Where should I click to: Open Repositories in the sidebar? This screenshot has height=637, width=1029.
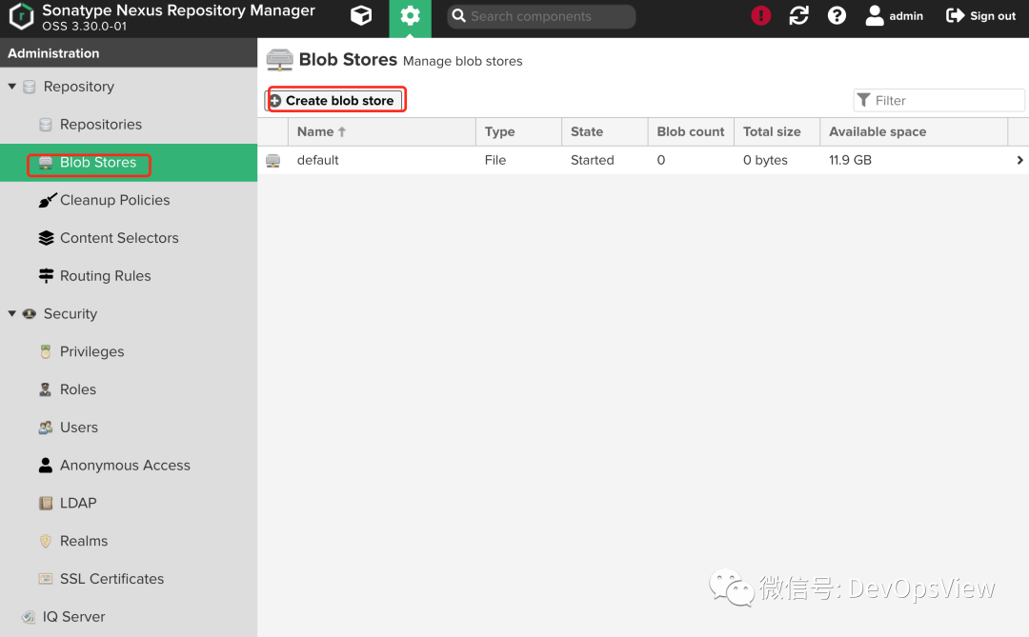(x=101, y=124)
